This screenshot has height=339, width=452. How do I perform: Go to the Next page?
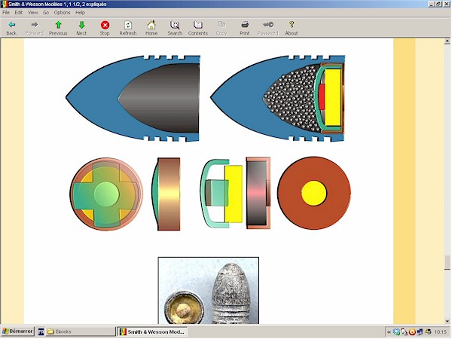coord(81,28)
